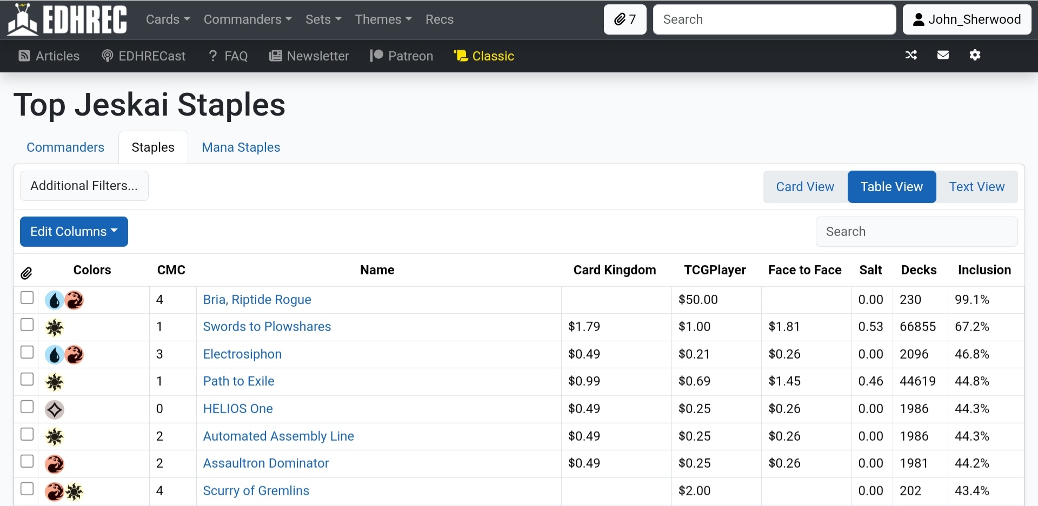Open the shuffle random commander icon
This screenshot has width=1038, height=506.
pos(911,55)
